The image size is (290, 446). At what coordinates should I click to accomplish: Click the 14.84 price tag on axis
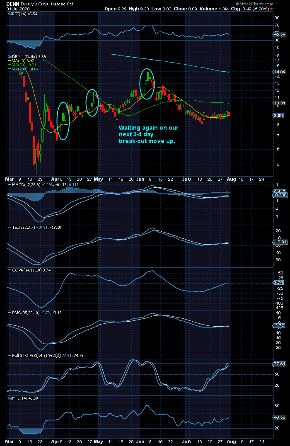point(280,72)
